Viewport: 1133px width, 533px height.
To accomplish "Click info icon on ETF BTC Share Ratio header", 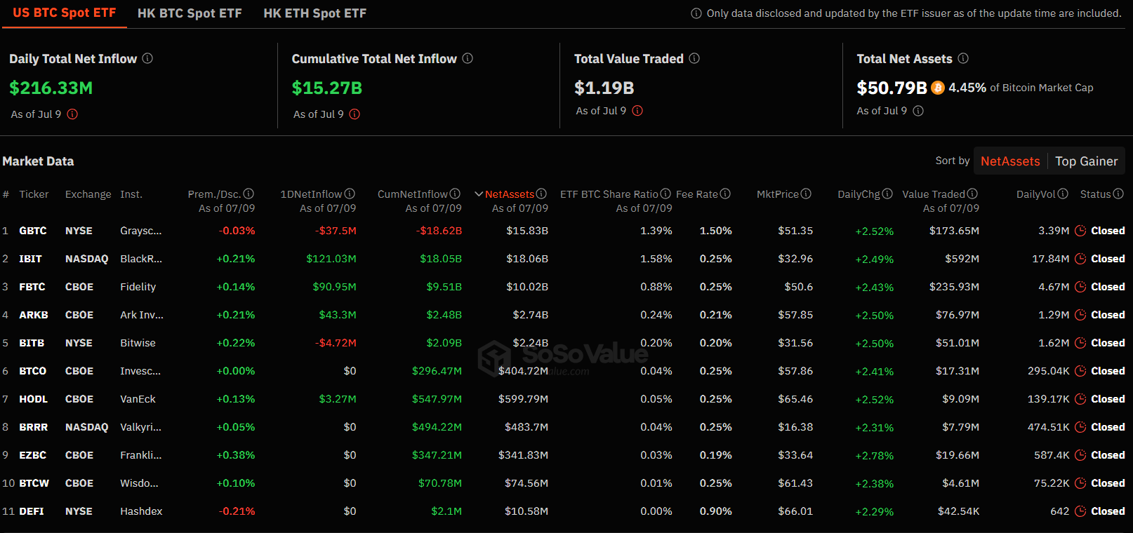I will click(x=665, y=194).
